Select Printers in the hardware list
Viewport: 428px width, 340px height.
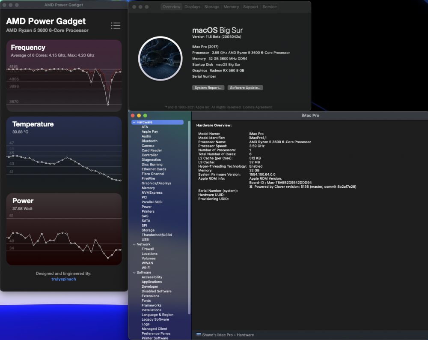[x=148, y=211]
